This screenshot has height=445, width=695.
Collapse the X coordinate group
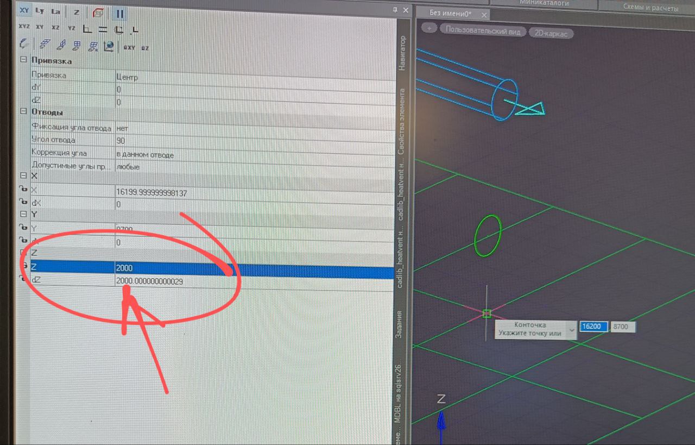(23, 176)
